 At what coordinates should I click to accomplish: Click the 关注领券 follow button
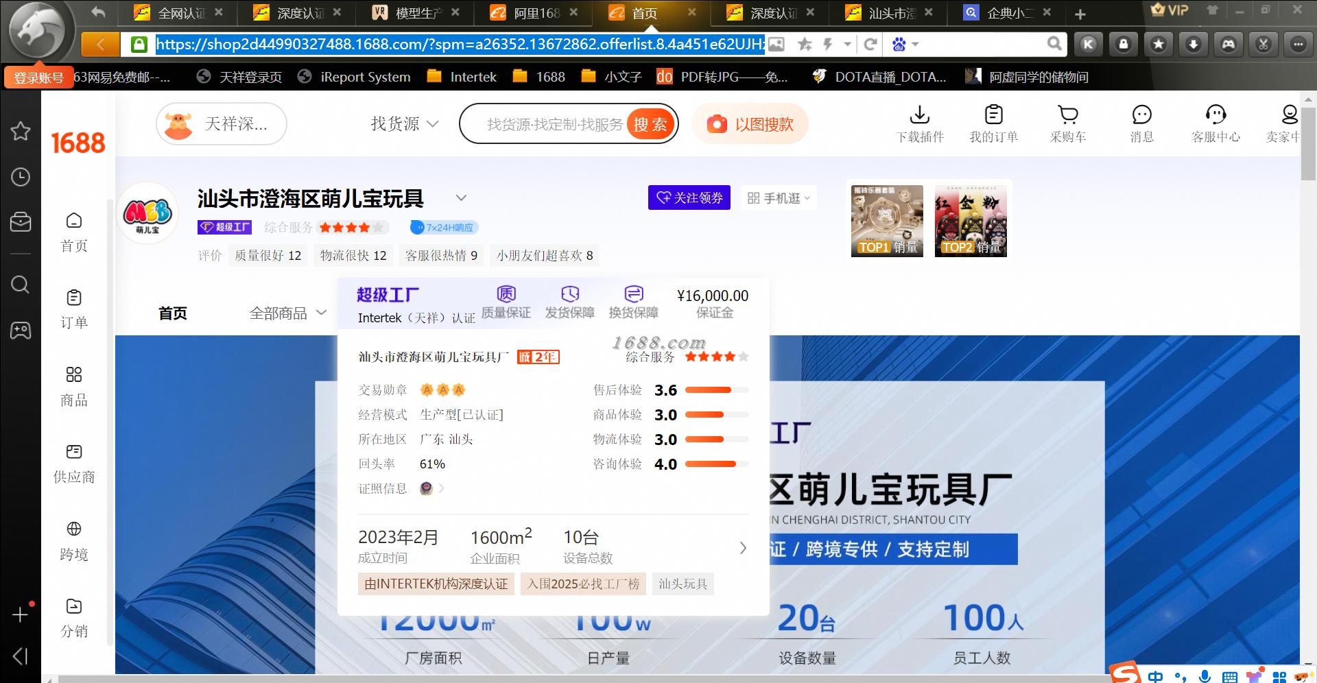tap(689, 197)
